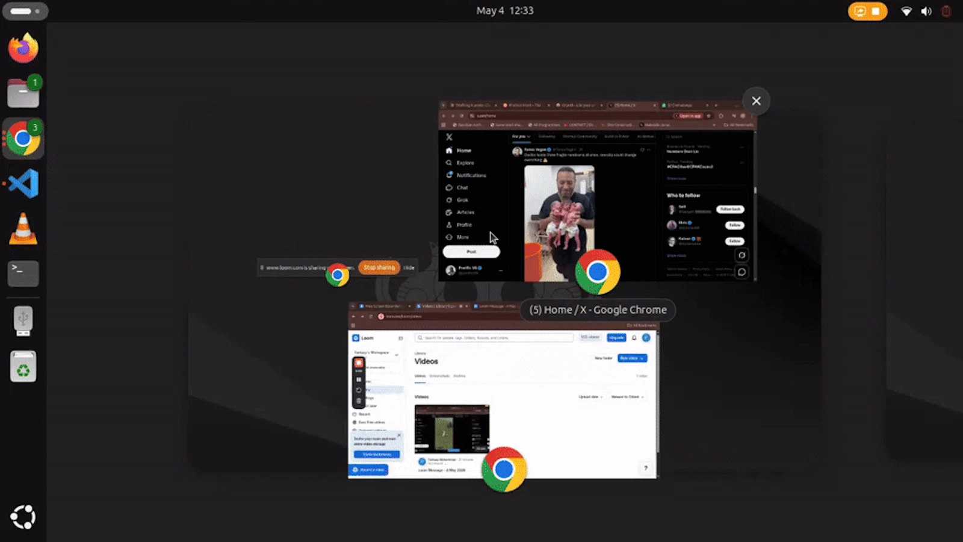This screenshot has height=542, width=963.
Task: Switch to the Following tab in X
Action: (547, 137)
